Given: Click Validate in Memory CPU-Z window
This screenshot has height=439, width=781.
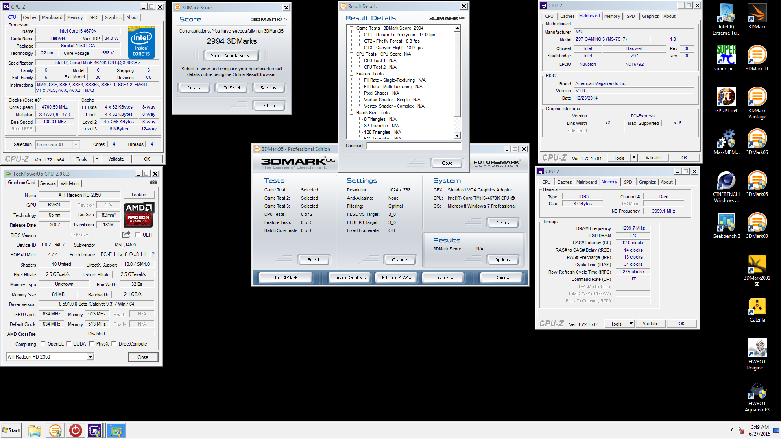Looking at the screenshot, I should 650,324.
